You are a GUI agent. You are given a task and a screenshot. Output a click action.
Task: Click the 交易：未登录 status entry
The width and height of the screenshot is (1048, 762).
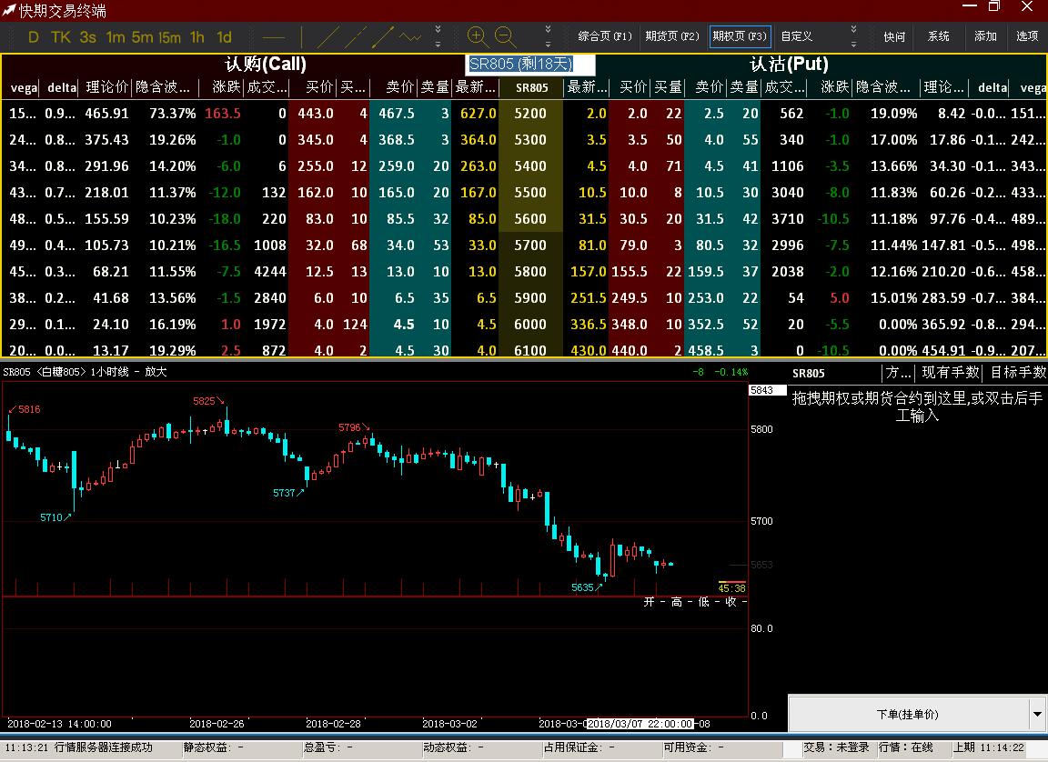(836, 747)
